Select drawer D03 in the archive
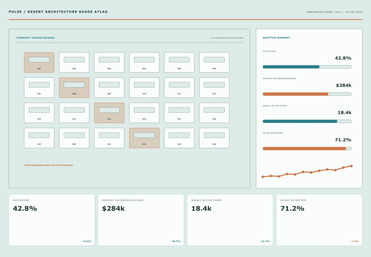 [109, 62]
